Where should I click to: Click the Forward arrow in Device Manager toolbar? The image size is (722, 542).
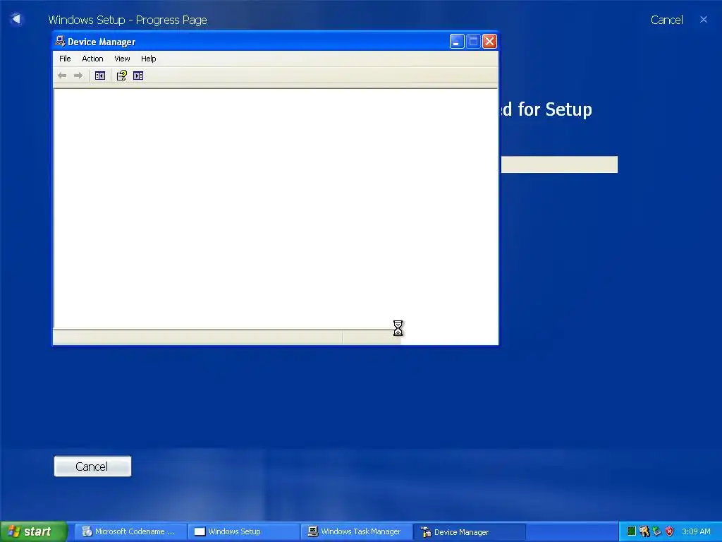pos(78,76)
